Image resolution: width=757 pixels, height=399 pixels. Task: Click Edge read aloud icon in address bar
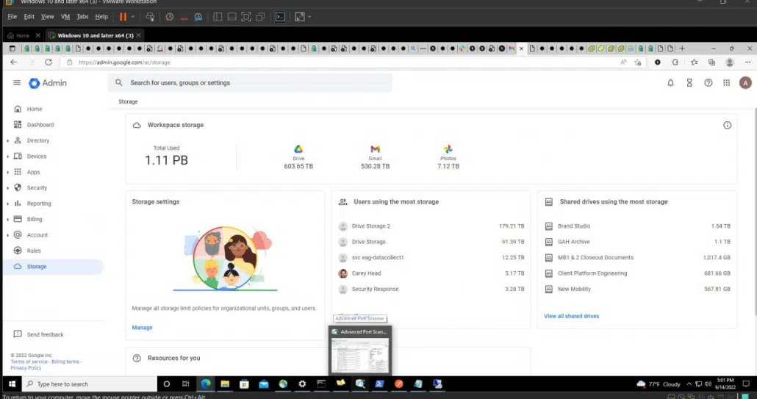[x=623, y=62]
